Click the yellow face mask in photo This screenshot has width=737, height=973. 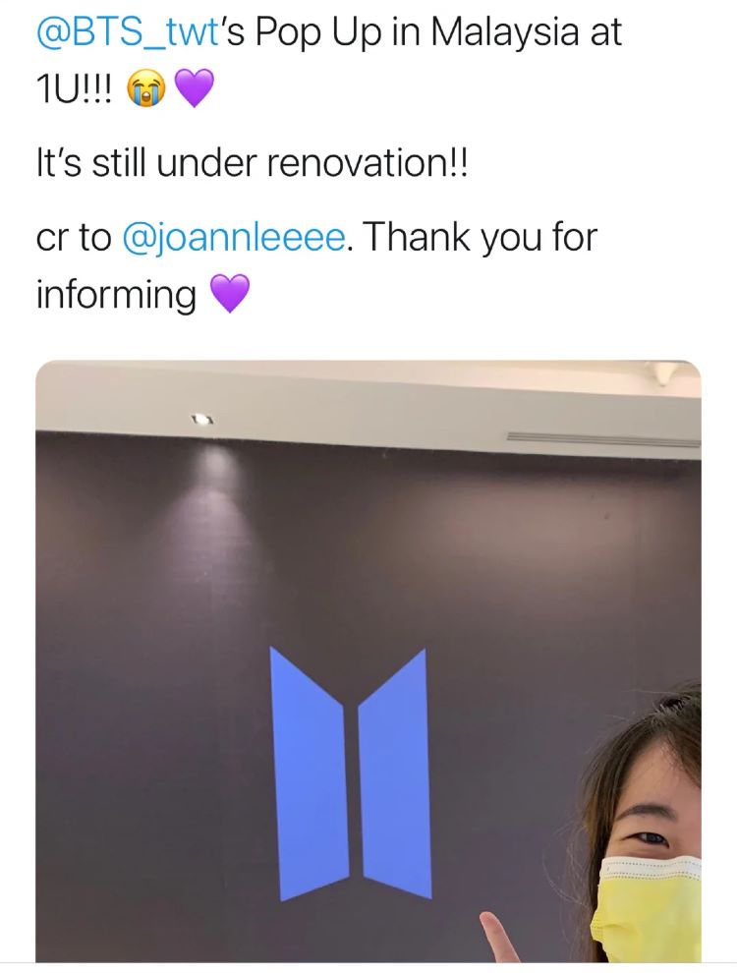coord(647,907)
